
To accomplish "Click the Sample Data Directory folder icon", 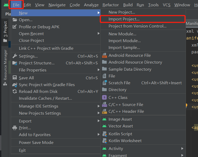I will [104, 69].
